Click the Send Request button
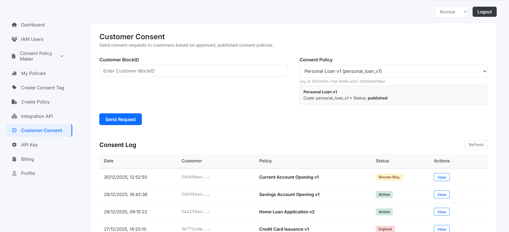509x232 pixels. pyautogui.click(x=120, y=119)
